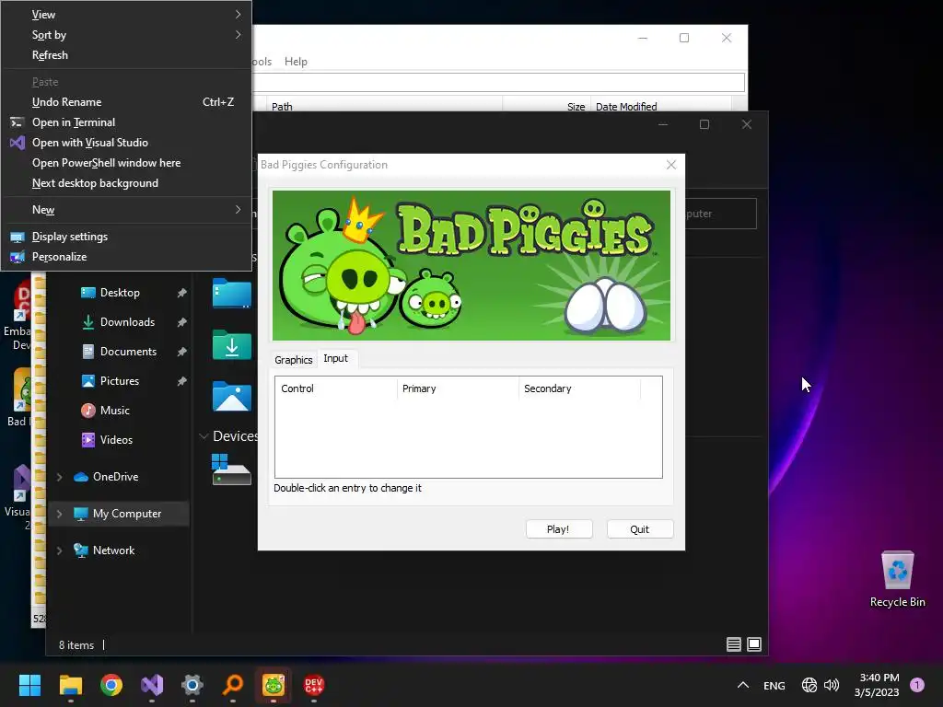Expand the Network tree node

(x=59, y=551)
